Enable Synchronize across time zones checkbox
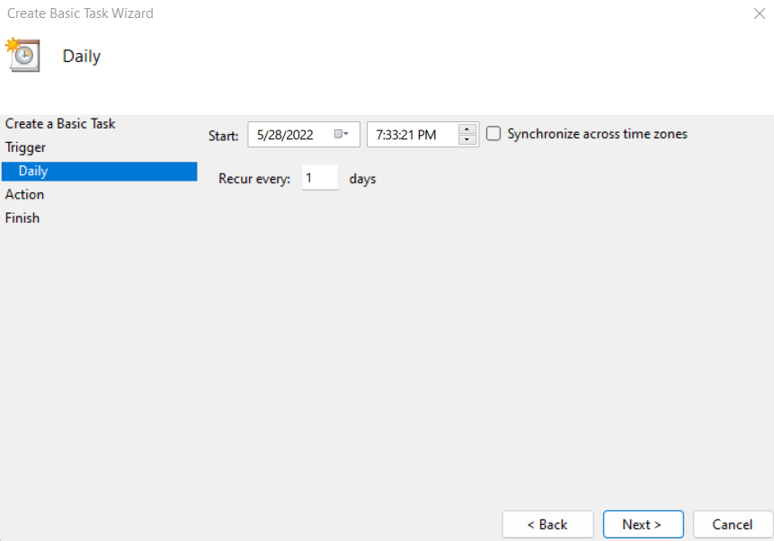 (494, 134)
